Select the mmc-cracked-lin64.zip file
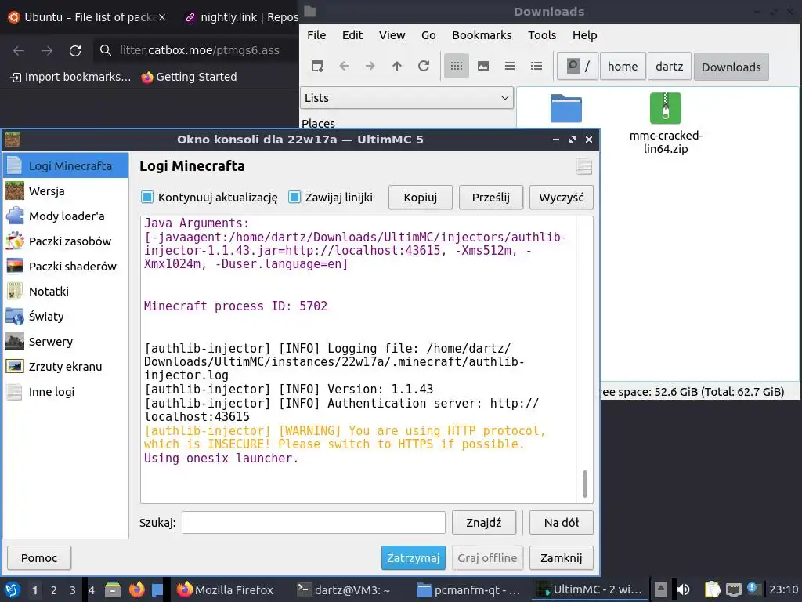The height and width of the screenshot is (602, 802). click(x=666, y=124)
